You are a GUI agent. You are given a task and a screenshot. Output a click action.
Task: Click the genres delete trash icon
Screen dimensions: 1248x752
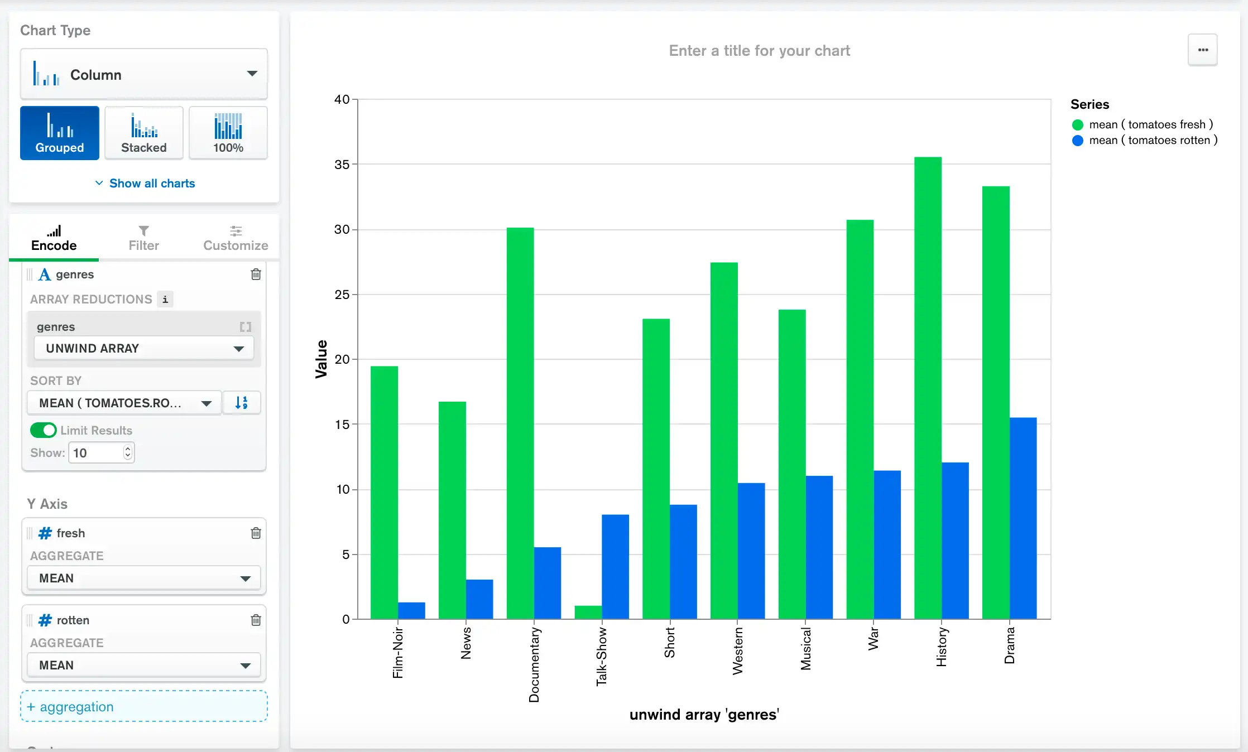pos(258,273)
